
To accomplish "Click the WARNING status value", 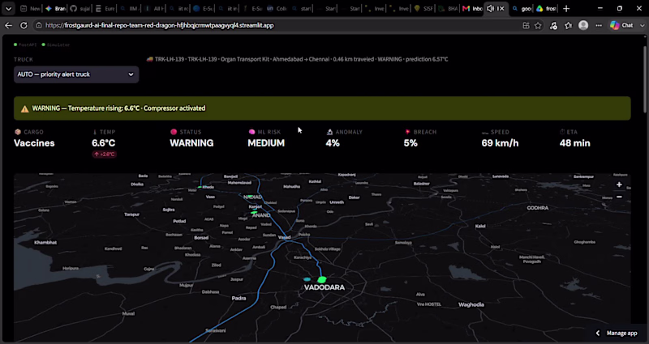I will click(x=191, y=143).
